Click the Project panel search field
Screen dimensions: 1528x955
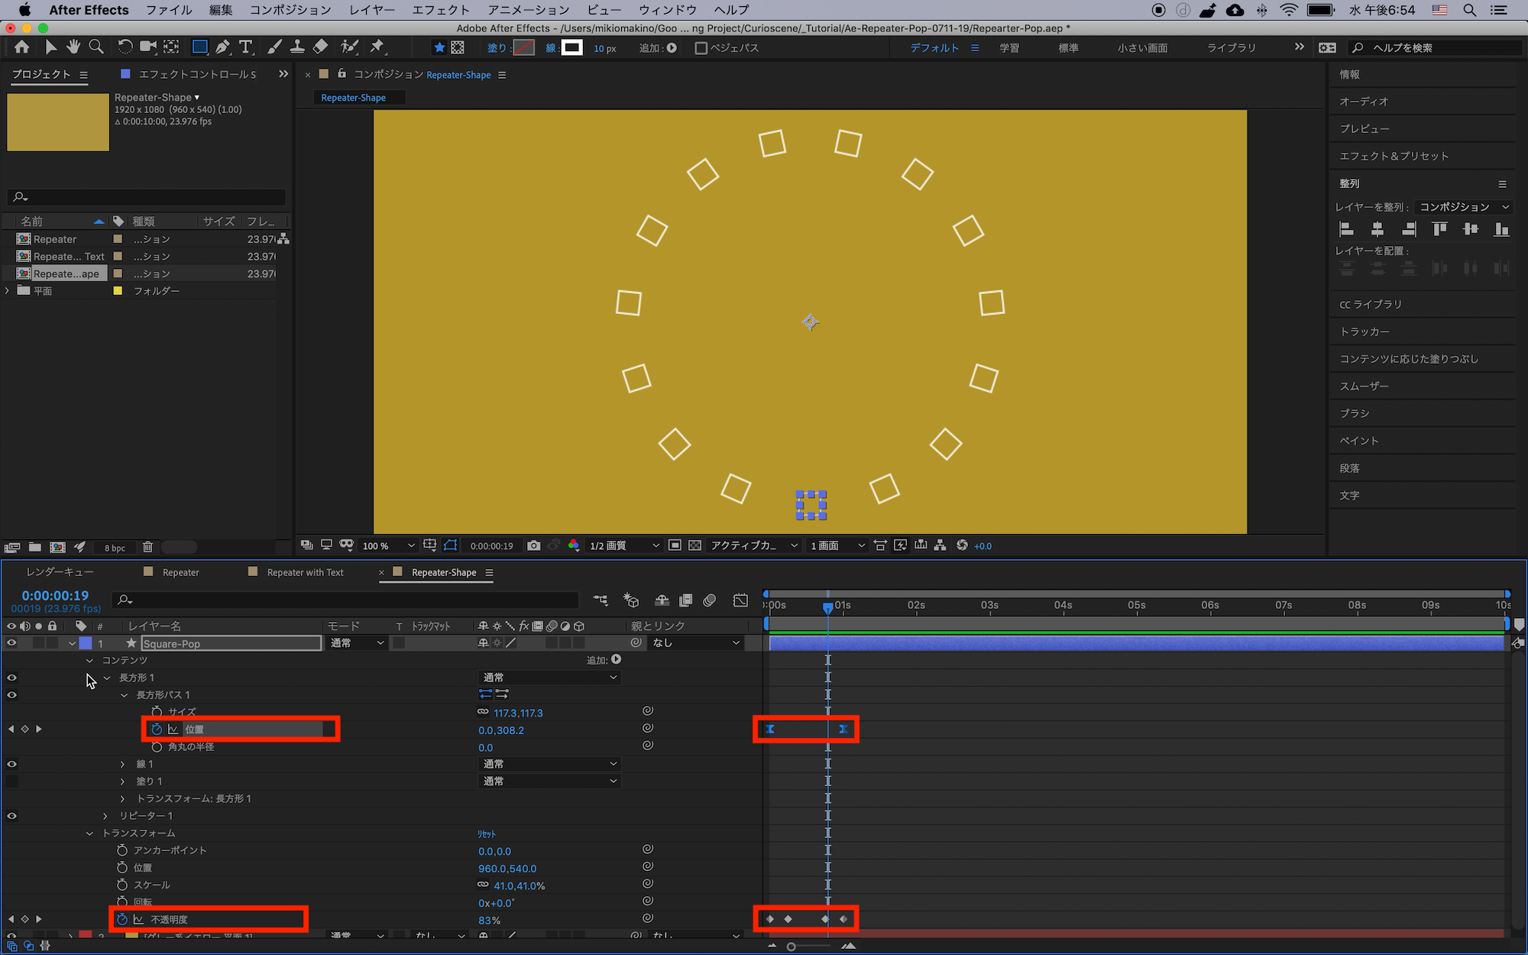(x=147, y=197)
